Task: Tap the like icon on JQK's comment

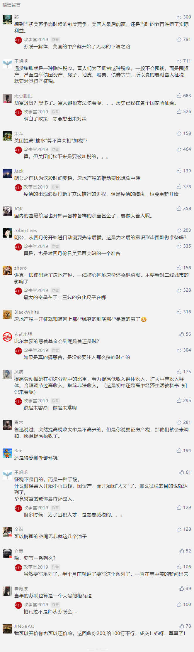Action: tap(179, 209)
